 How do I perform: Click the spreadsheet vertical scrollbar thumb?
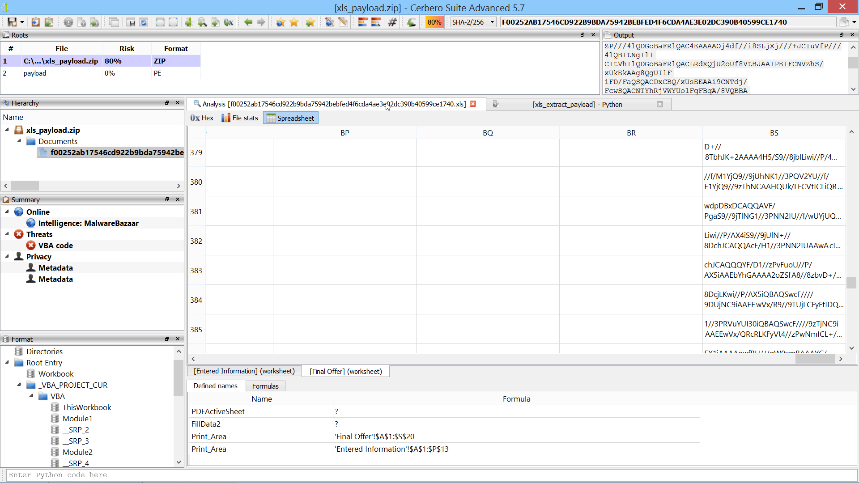pyautogui.click(x=851, y=283)
